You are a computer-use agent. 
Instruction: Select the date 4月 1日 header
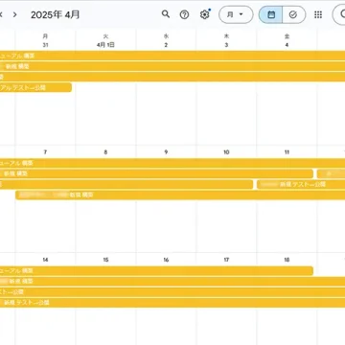tap(105, 45)
